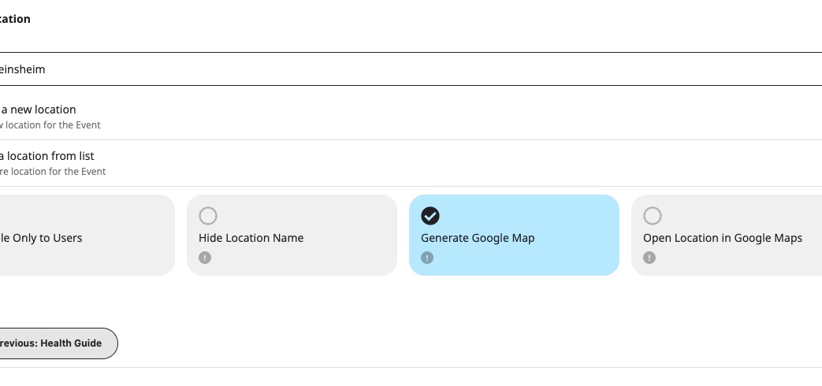Click the 'Generate Google Map' label text
Image resolution: width=822 pixels, height=386 pixels.
[478, 238]
